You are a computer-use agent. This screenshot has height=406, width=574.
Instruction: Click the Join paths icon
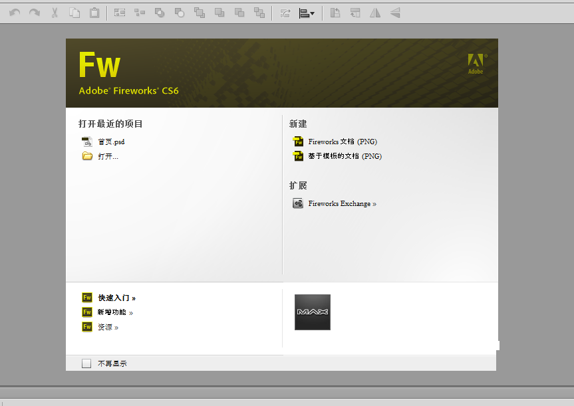160,13
